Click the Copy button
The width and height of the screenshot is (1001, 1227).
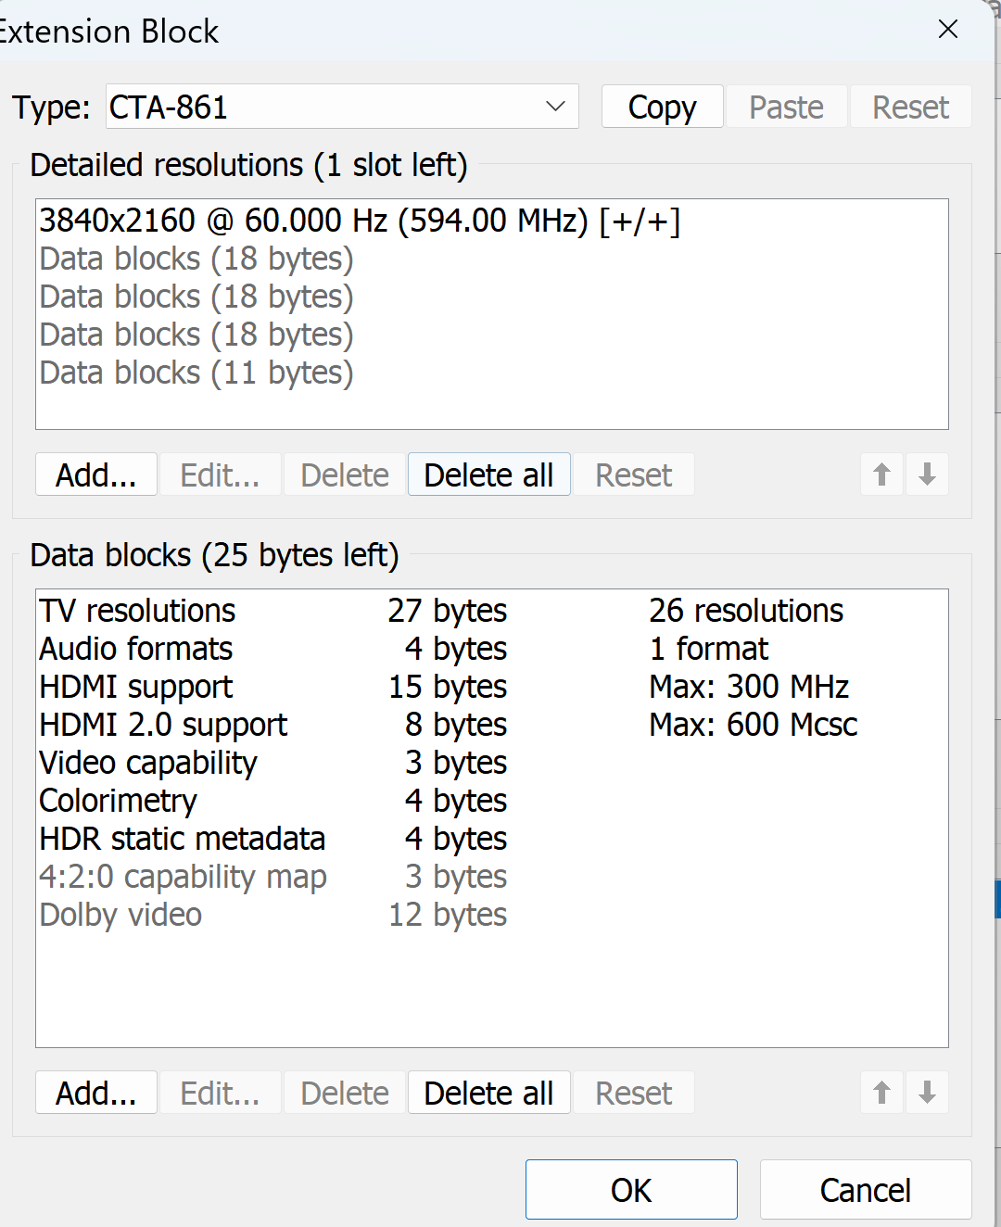[x=662, y=107]
